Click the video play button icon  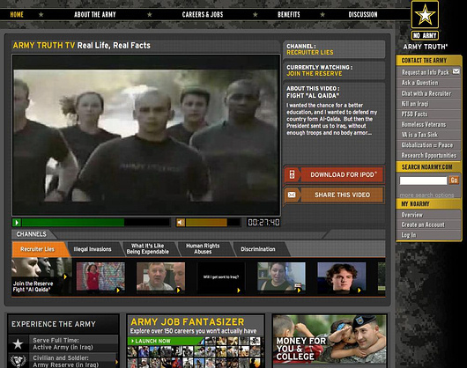click(17, 222)
